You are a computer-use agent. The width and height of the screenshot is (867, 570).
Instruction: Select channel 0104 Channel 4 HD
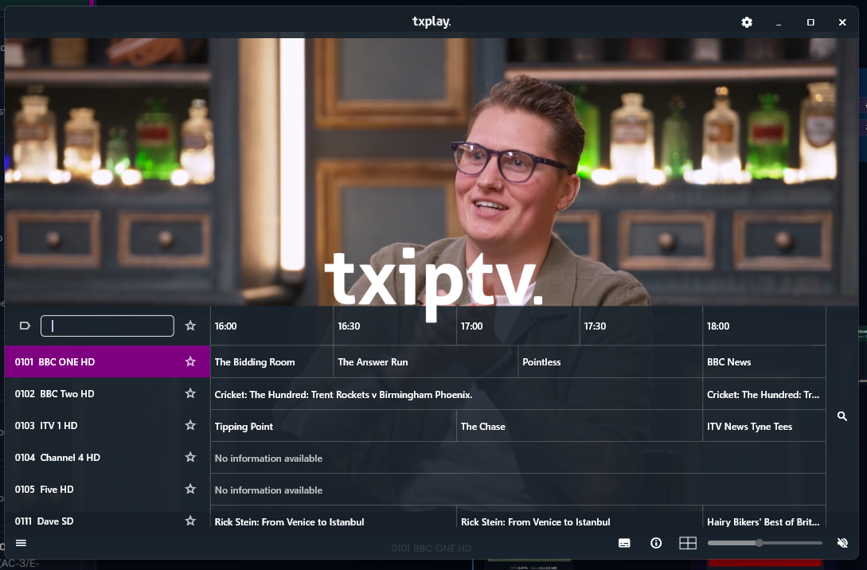coord(107,457)
